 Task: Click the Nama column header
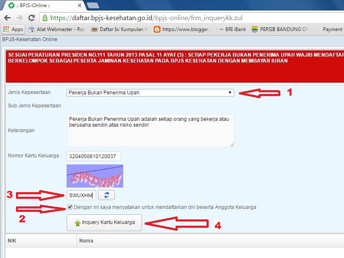point(211,241)
